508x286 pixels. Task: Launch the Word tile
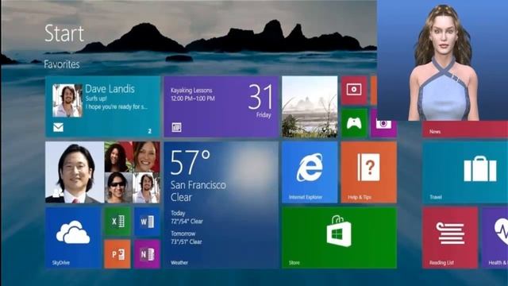pyautogui.click(x=147, y=222)
